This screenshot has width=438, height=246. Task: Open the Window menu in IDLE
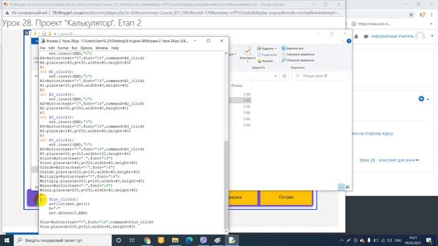(102, 48)
